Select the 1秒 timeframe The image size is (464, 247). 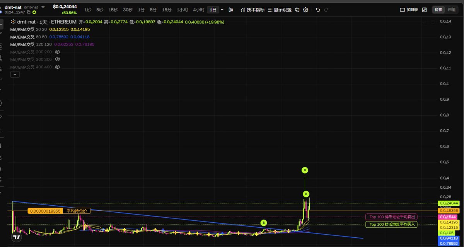click(88, 10)
